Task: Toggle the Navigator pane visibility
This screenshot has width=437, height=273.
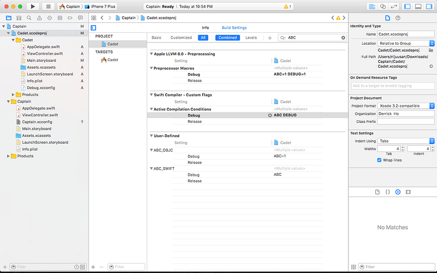Action: coord(408,7)
